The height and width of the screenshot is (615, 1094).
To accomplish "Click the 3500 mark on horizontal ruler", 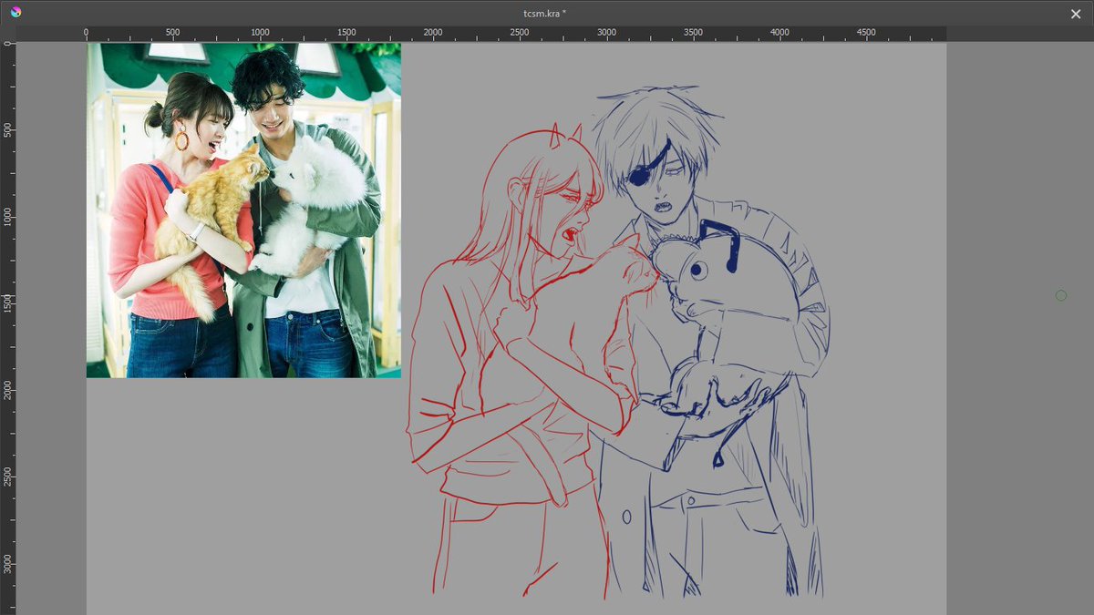I will (693, 33).
